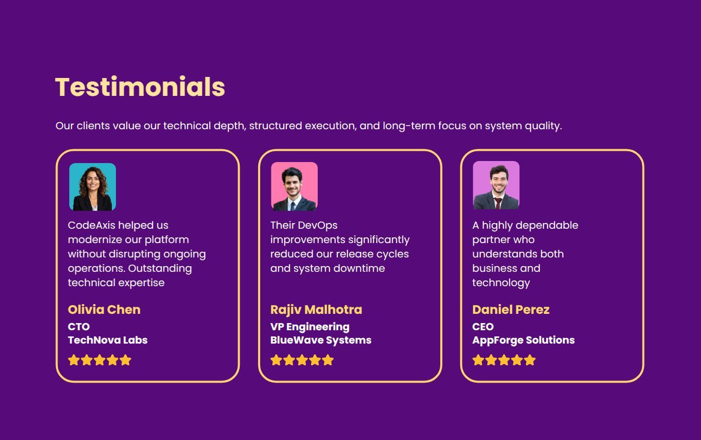Click the Testimonials heading
This screenshot has height=440, width=701.
pyautogui.click(x=140, y=87)
